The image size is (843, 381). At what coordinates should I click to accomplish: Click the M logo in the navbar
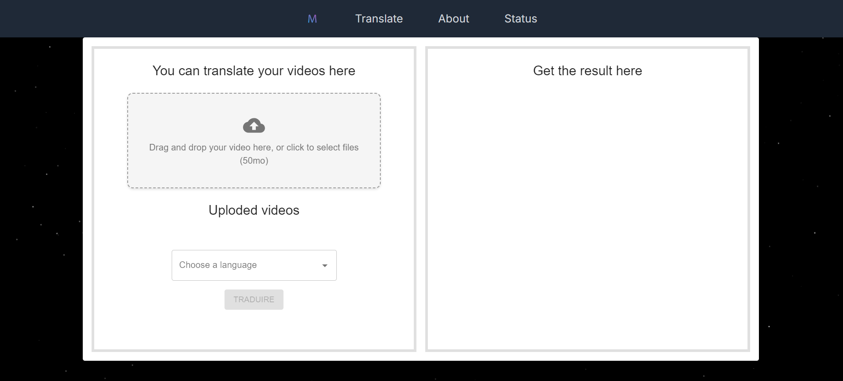[312, 19]
